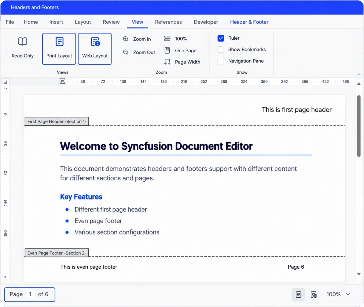Viewport: 364px width, 307px height.
Task: Click 'Key Features' heading
Action: (x=81, y=197)
